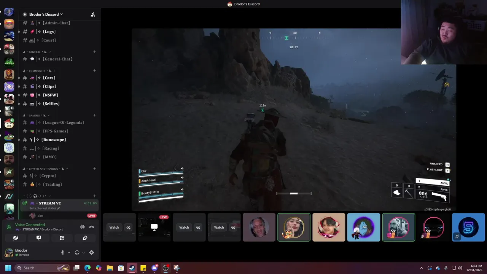The width and height of the screenshot is (487, 274).
Task: Disconnect from voice with the hang-up icon
Action: [x=92, y=227]
